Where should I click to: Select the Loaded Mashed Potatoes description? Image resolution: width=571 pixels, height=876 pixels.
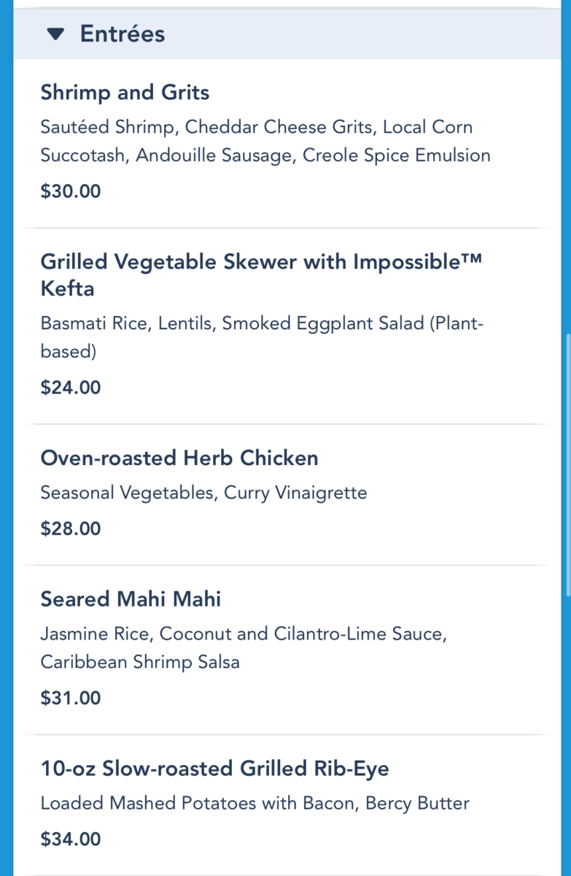pos(255,803)
